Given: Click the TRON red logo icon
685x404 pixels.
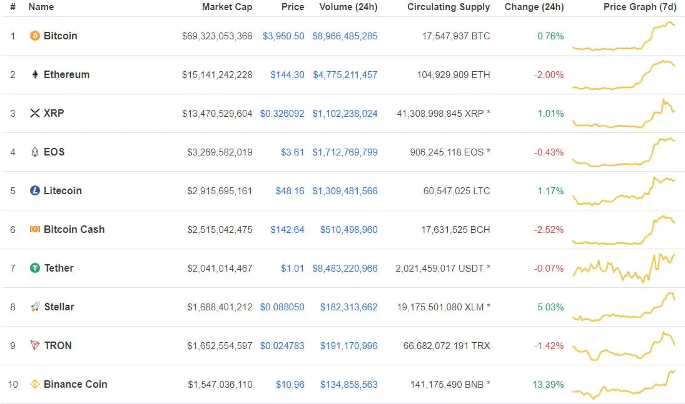Looking at the screenshot, I should tap(35, 345).
